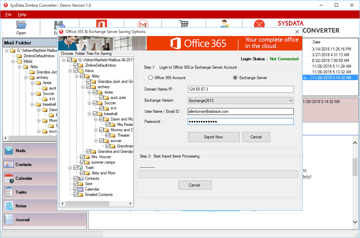360x238 pixels.
Task: Uncheck the Emailed Contacts folder checkbox
Action: 76,195
